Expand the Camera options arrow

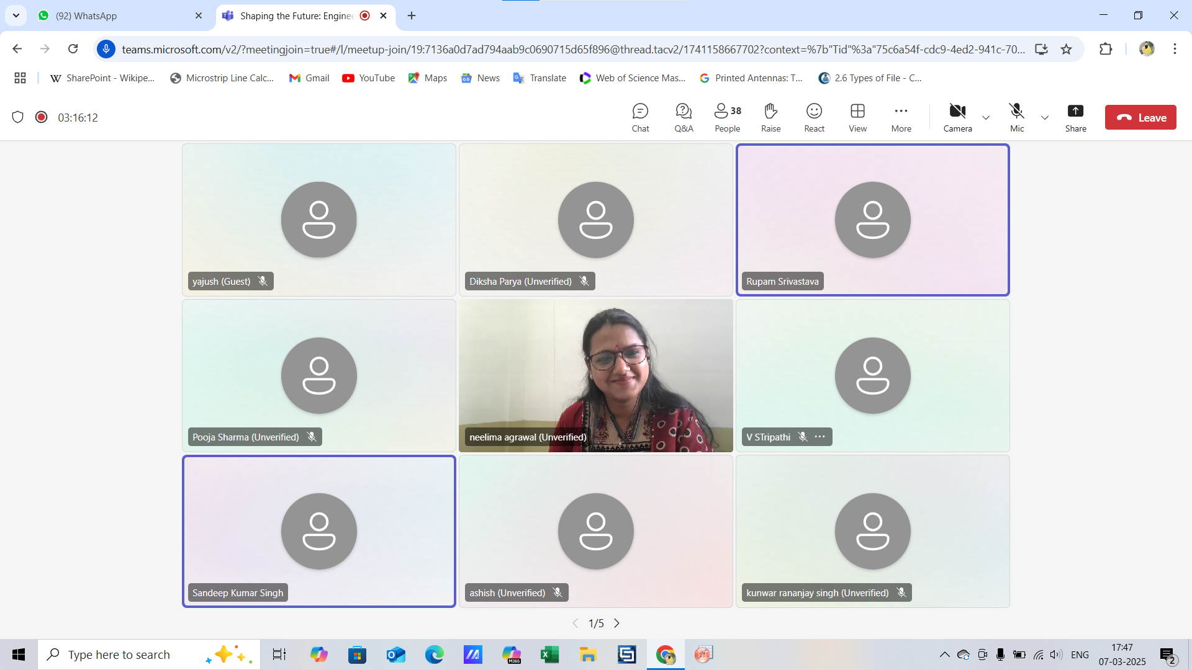tap(986, 118)
